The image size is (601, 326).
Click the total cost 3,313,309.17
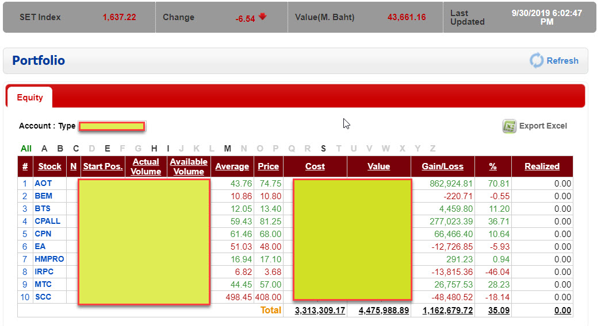[320, 311]
